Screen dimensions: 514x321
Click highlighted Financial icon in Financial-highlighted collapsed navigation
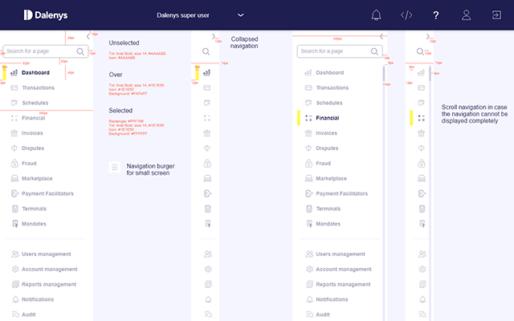coord(421,118)
